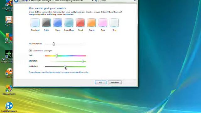Click the Kleur en vormgeving van vensters heading
201x113 pixels.
47,8
